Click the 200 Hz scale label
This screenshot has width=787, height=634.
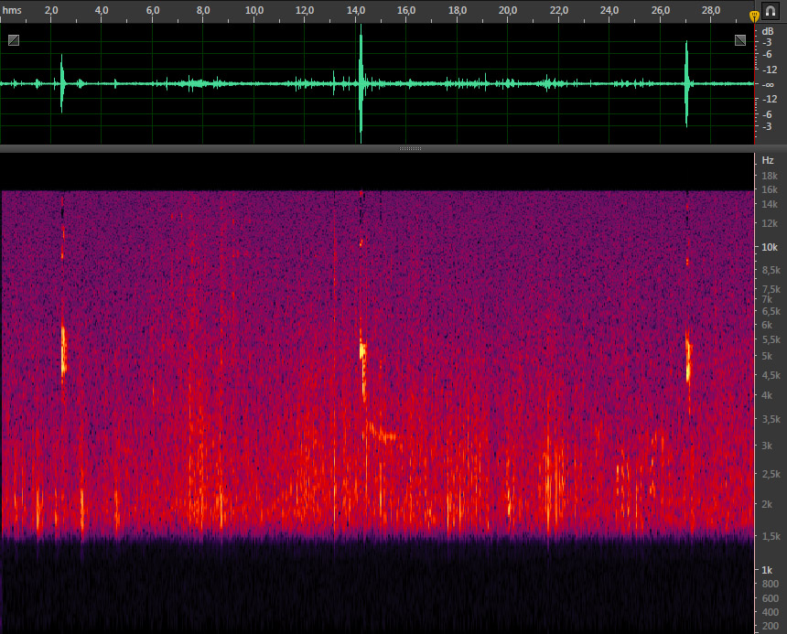[x=770, y=626]
